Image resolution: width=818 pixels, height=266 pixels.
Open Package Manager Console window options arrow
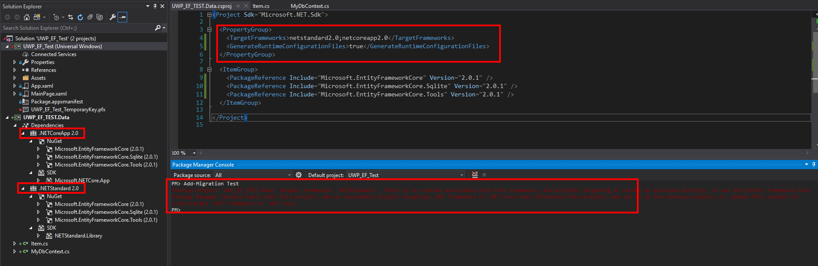[x=807, y=164]
